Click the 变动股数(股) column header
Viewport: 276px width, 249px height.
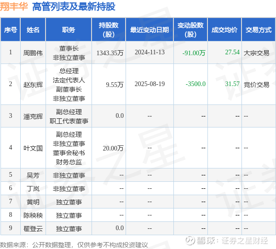[190, 29]
